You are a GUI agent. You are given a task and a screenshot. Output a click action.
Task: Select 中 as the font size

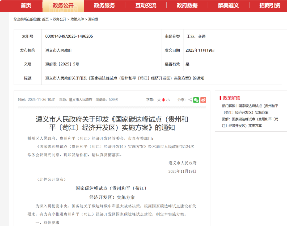pos(163,100)
